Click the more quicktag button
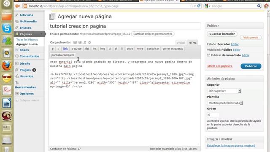The image size is (270, 152). click(x=140, y=49)
